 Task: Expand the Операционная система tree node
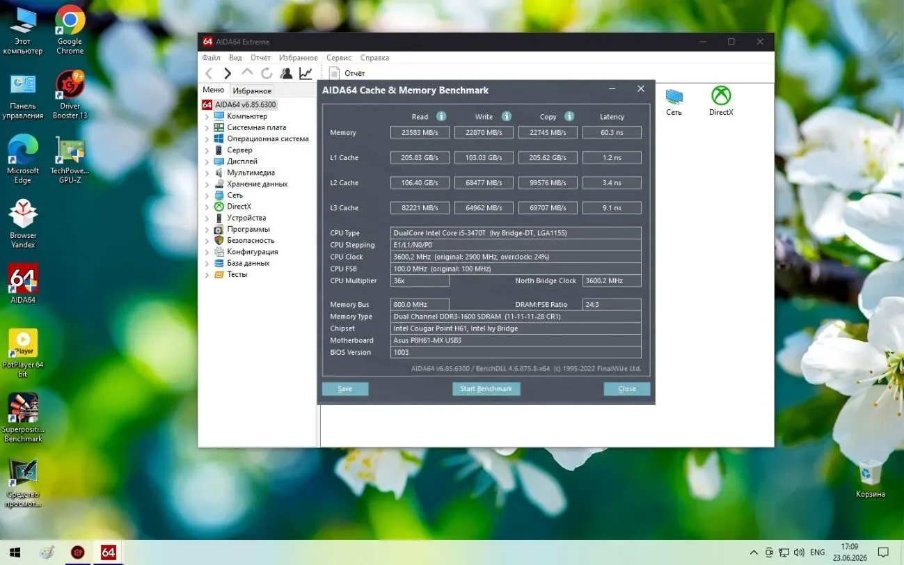click(x=207, y=138)
